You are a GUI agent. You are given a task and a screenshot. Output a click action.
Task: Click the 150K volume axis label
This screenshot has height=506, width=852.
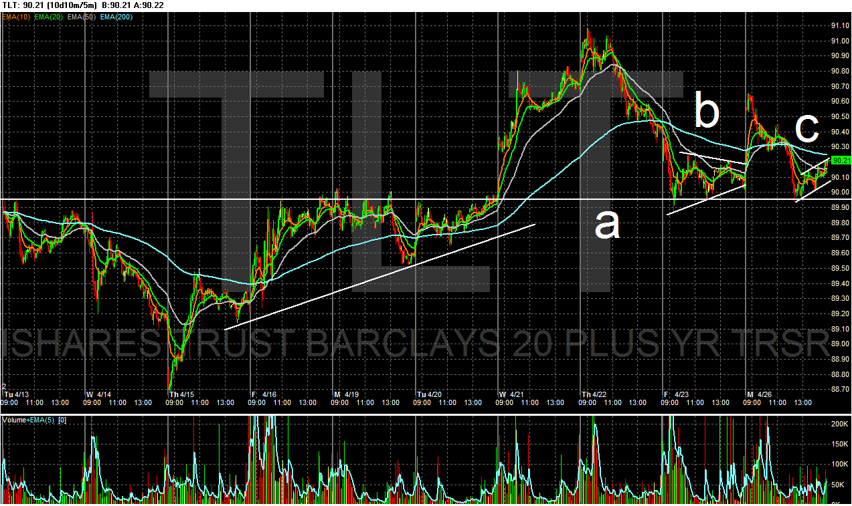tap(839, 444)
